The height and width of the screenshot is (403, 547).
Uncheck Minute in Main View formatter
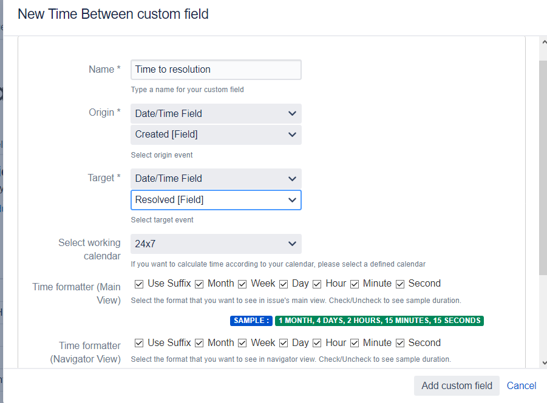[355, 284]
